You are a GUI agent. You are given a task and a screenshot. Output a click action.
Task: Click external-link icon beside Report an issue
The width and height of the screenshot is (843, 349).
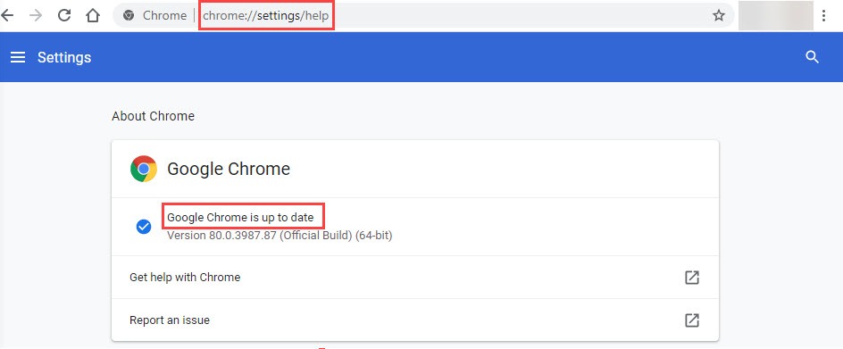(692, 320)
